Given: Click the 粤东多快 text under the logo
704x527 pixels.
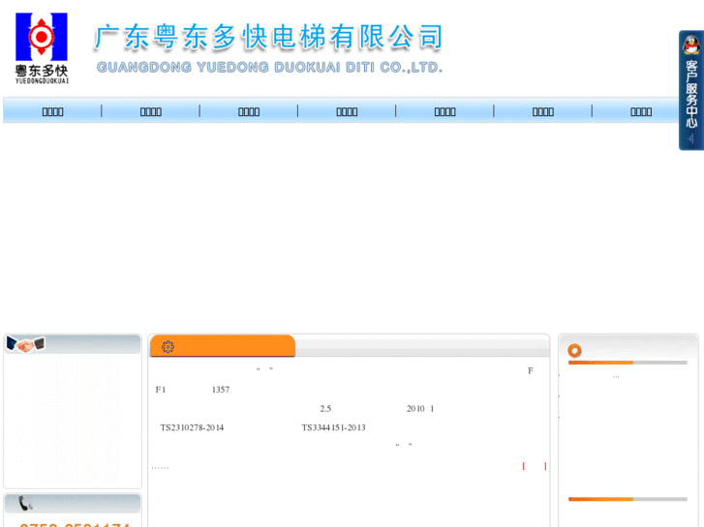Looking at the screenshot, I should pyautogui.click(x=42, y=71).
